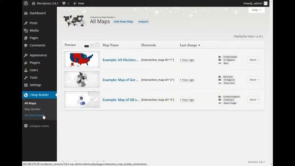Click the Media icon in sidebar
Screen dimensions: 295x166
(26, 30)
